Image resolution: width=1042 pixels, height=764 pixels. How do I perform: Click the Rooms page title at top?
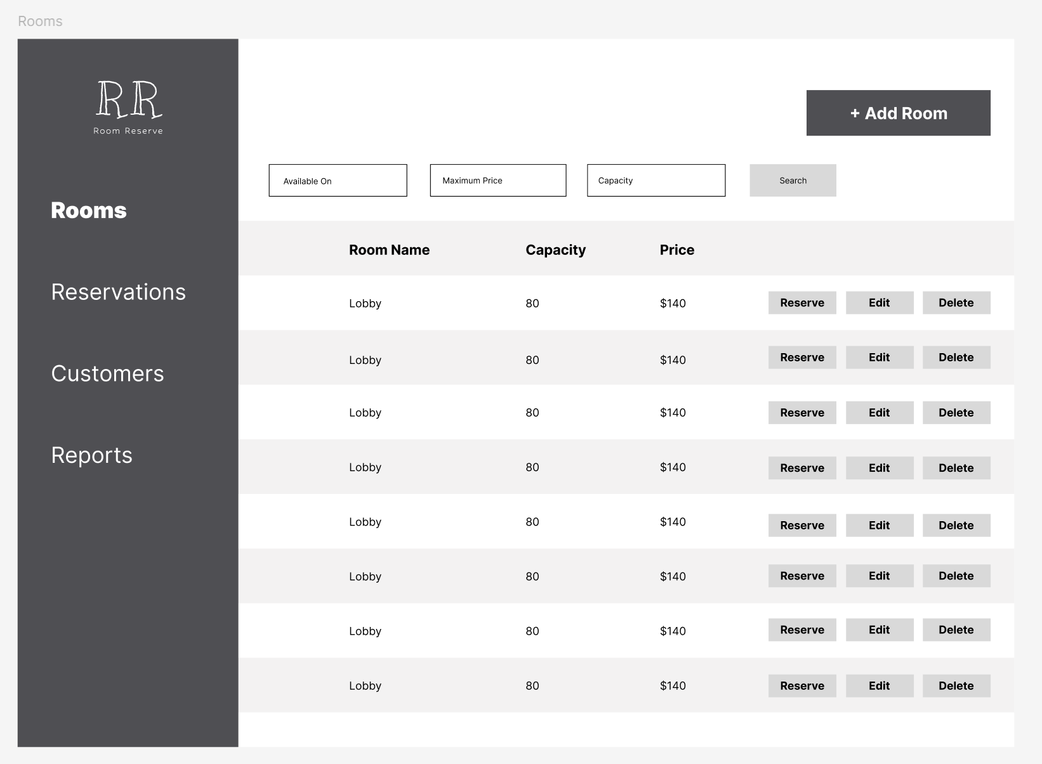pyautogui.click(x=40, y=21)
